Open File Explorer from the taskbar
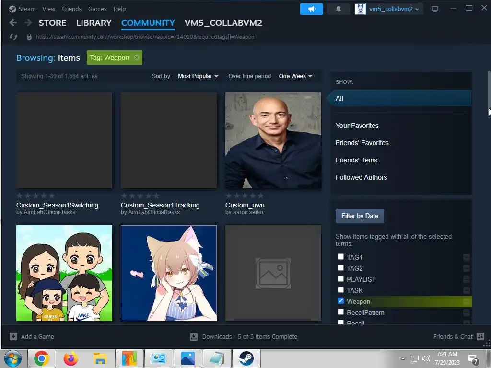 click(100, 358)
